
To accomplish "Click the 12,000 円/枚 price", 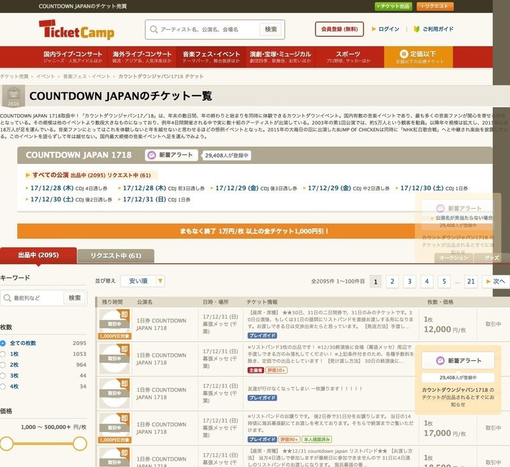I will [x=444, y=329].
